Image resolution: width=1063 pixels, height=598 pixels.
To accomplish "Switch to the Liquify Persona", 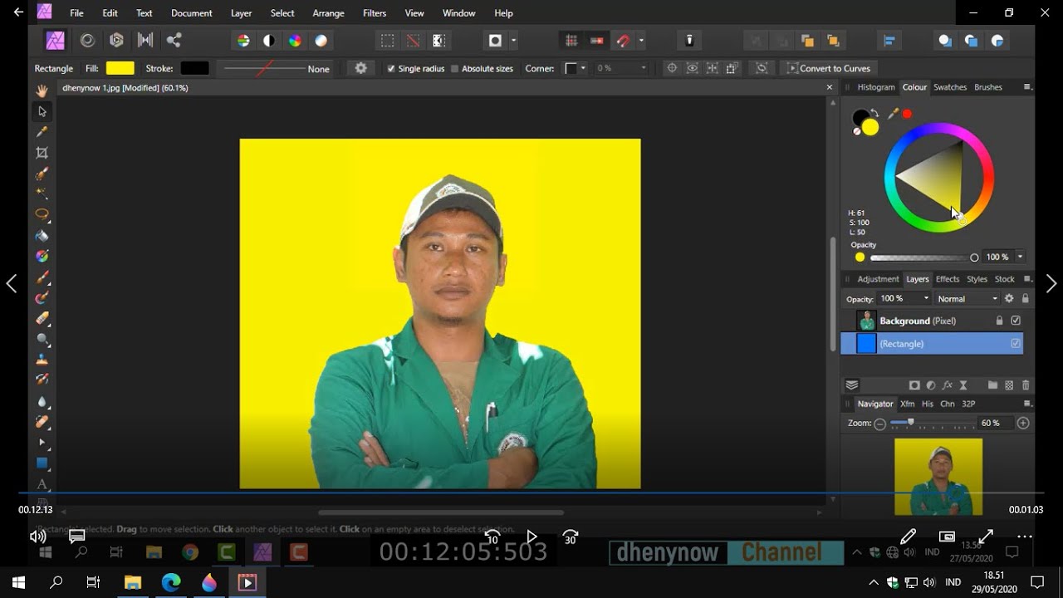I will click(87, 40).
